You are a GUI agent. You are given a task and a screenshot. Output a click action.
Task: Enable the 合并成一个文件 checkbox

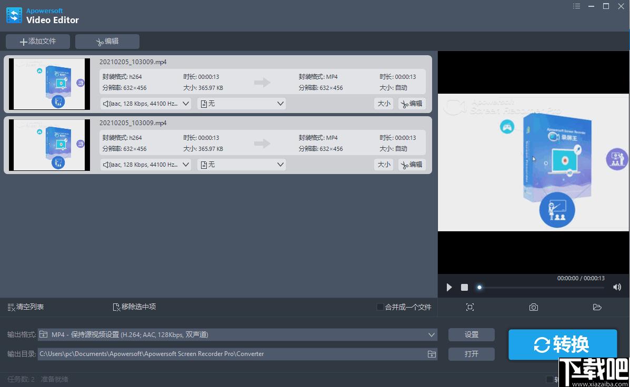pos(379,307)
